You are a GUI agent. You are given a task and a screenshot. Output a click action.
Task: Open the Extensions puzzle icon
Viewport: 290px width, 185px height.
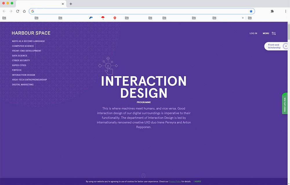272,11
